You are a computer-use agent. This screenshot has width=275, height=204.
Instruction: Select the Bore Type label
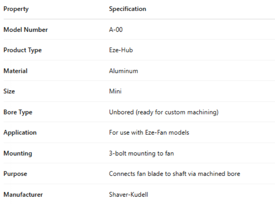[x=18, y=112]
